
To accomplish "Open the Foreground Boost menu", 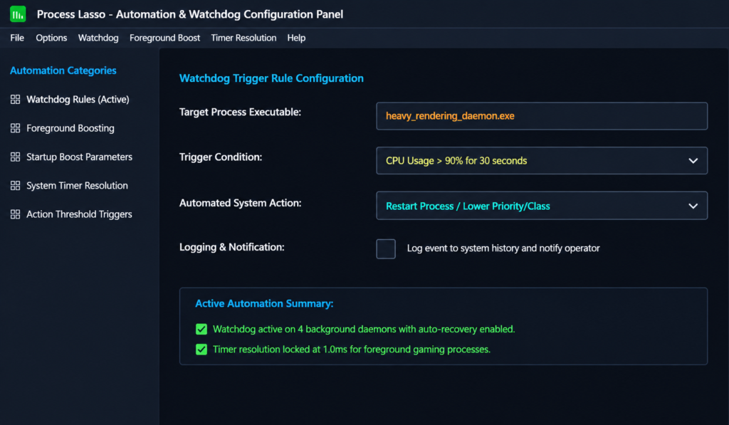I will pyautogui.click(x=164, y=38).
